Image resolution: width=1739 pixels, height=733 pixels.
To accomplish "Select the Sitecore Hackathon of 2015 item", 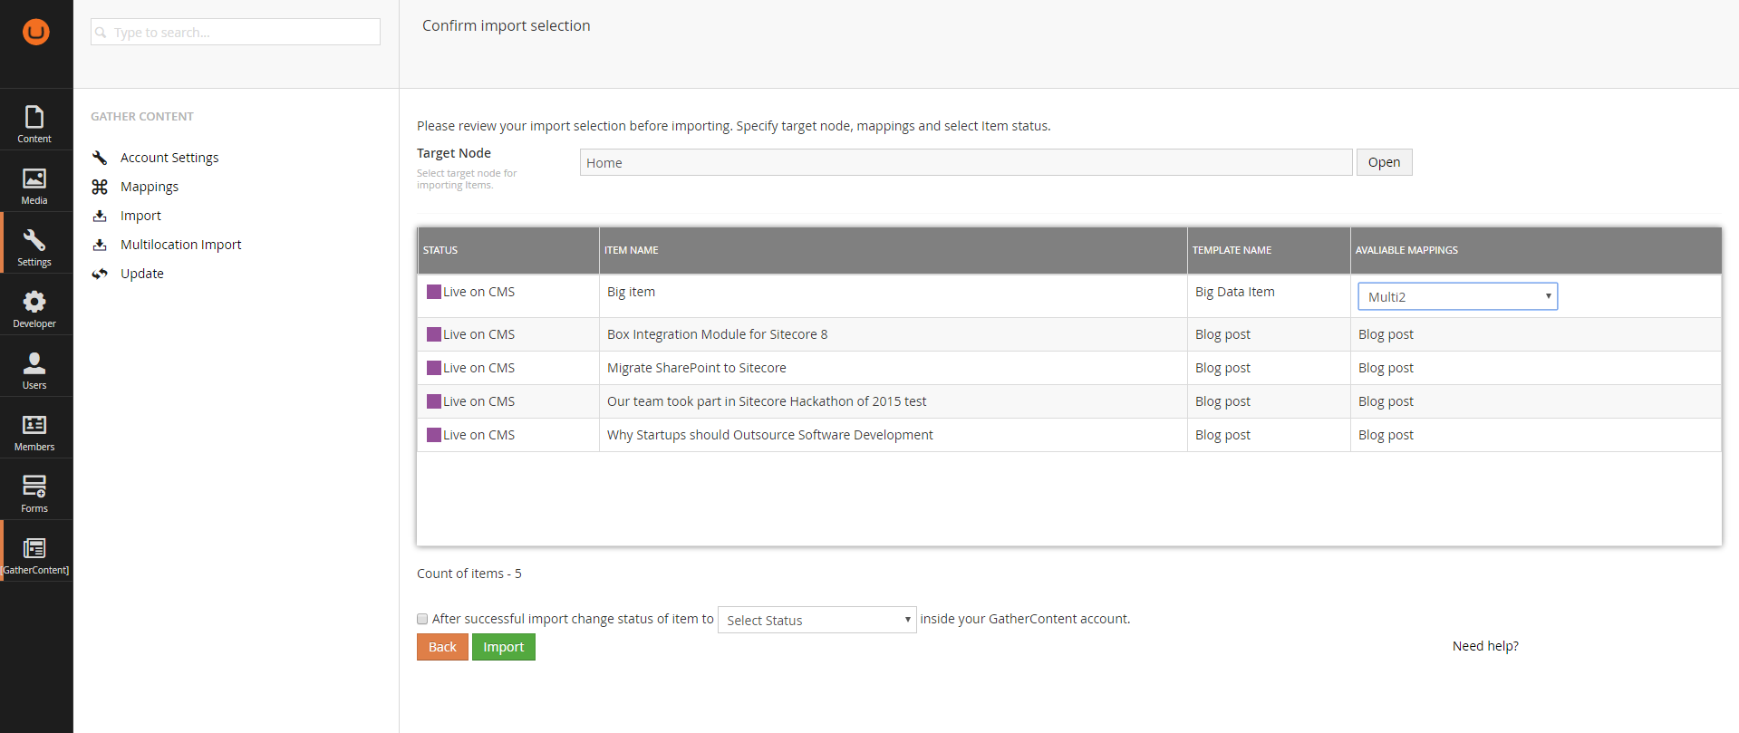I will (x=767, y=401).
